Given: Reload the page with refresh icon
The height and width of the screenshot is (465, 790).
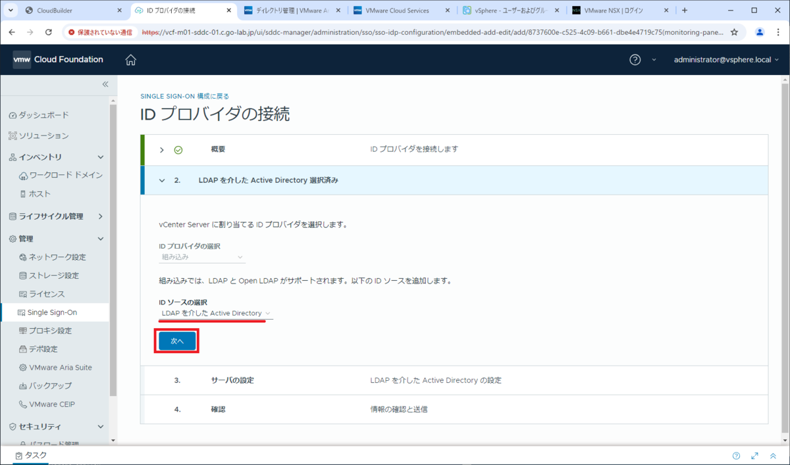Looking at the screenshot, I should coord(49,32).
